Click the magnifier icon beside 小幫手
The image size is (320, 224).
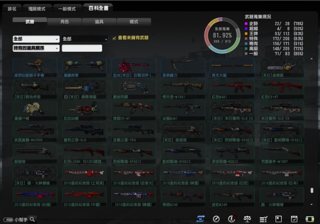click(x=32, y=219)
